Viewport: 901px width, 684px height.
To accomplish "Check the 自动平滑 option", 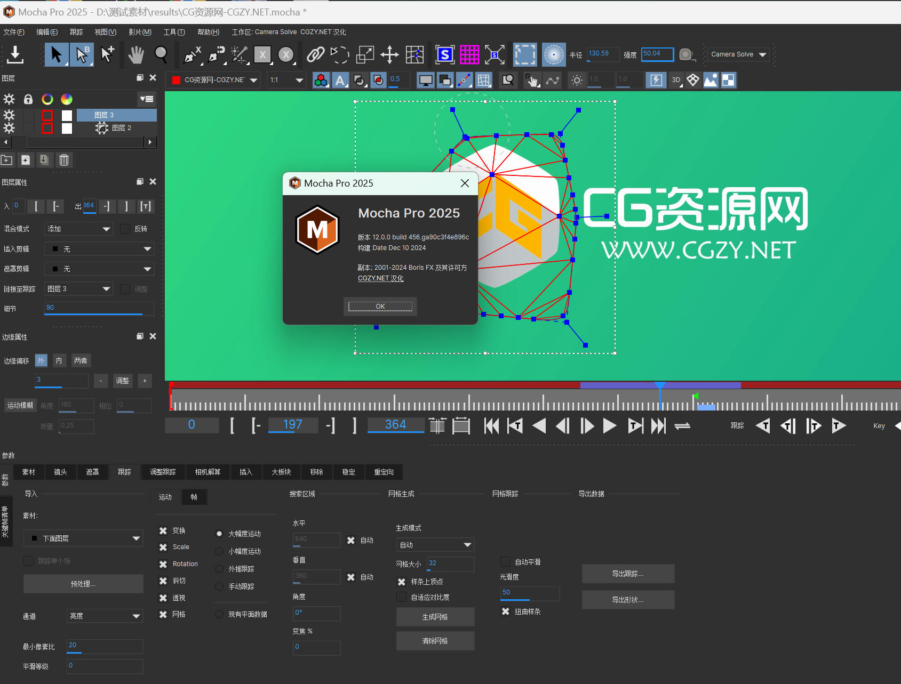I will click(x=505, y=562).
